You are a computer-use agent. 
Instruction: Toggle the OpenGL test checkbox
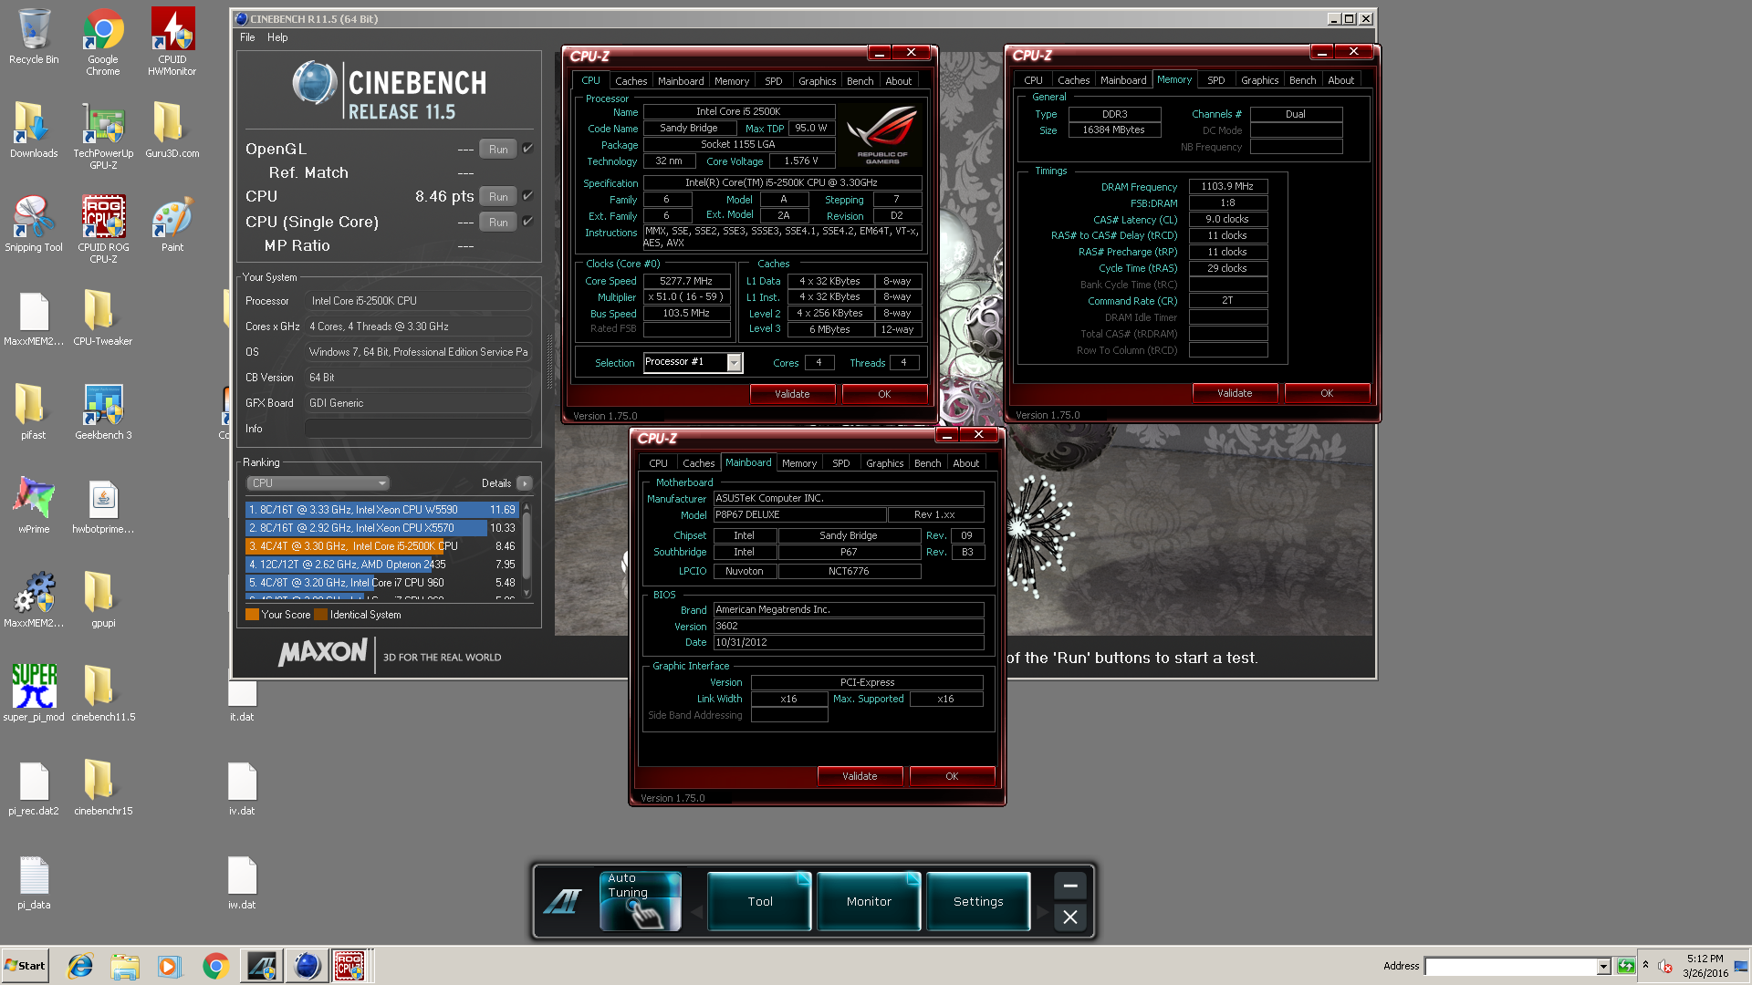coord(527,149)
